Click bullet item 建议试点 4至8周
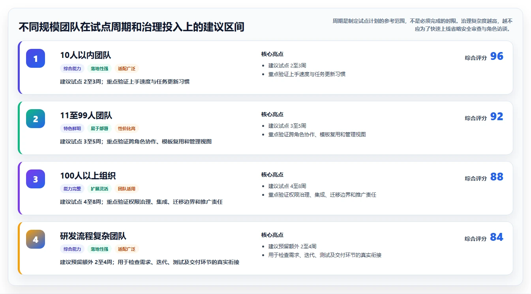This screenshot has width=531, height=294. 287,186
